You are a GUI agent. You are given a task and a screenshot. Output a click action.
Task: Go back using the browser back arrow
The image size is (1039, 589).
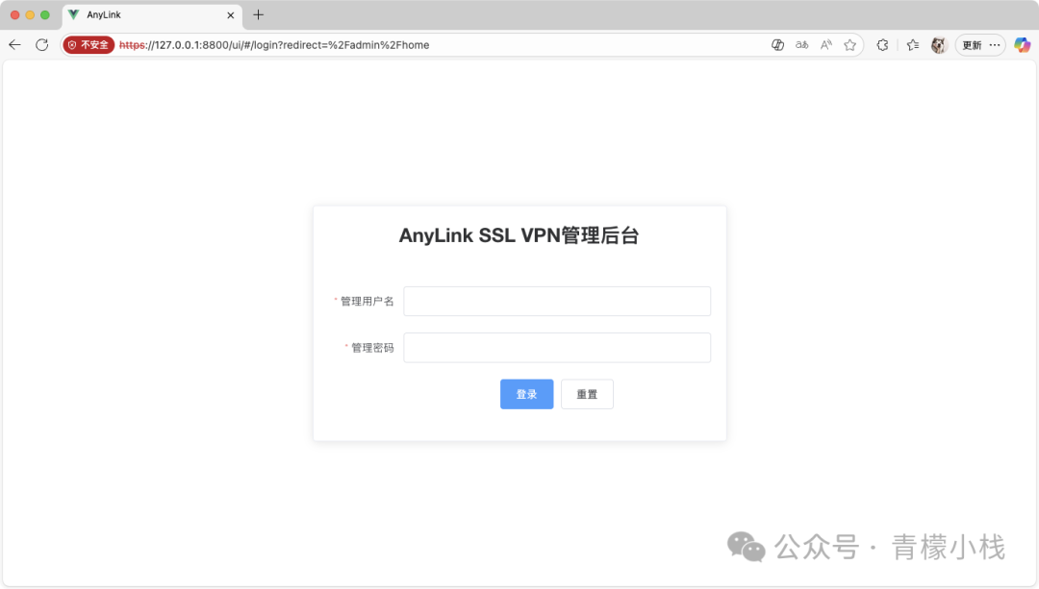pyautogui.click(x=14, y=45)
